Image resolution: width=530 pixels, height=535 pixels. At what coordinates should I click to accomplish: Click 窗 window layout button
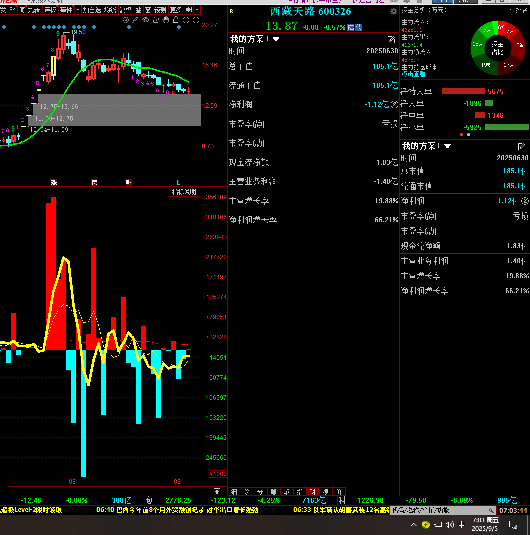pyautogui.click(x=148, y=9)
